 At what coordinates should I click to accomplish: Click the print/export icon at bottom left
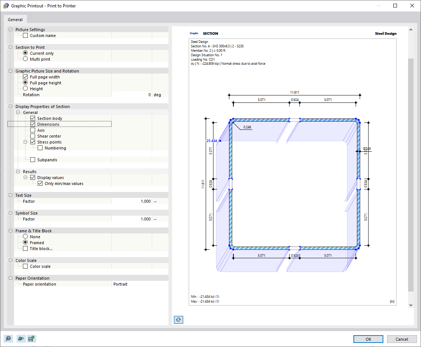pyautogui.click(x=21, y=338)
